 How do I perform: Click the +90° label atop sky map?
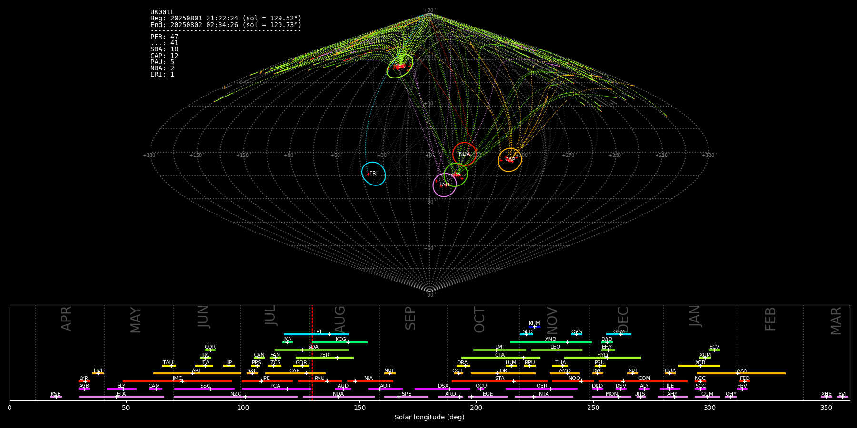pyautogui.click(x=429, y=10)
